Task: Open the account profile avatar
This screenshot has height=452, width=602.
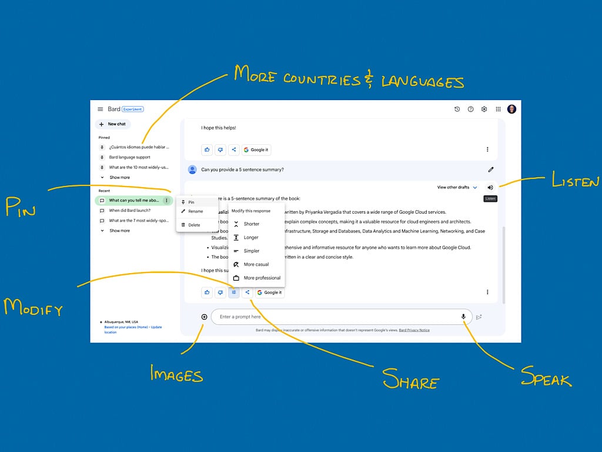Action: (511, 109)
